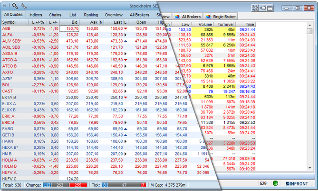Click the red down tick next to ABB last
318x191 pixels.
pos(125,28)
